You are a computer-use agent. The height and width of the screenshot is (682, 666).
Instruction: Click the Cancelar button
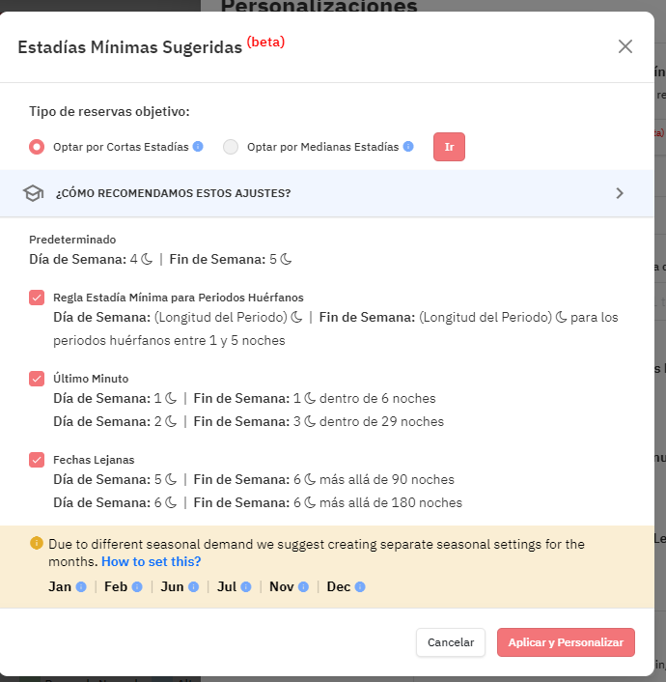coord(451,642)
